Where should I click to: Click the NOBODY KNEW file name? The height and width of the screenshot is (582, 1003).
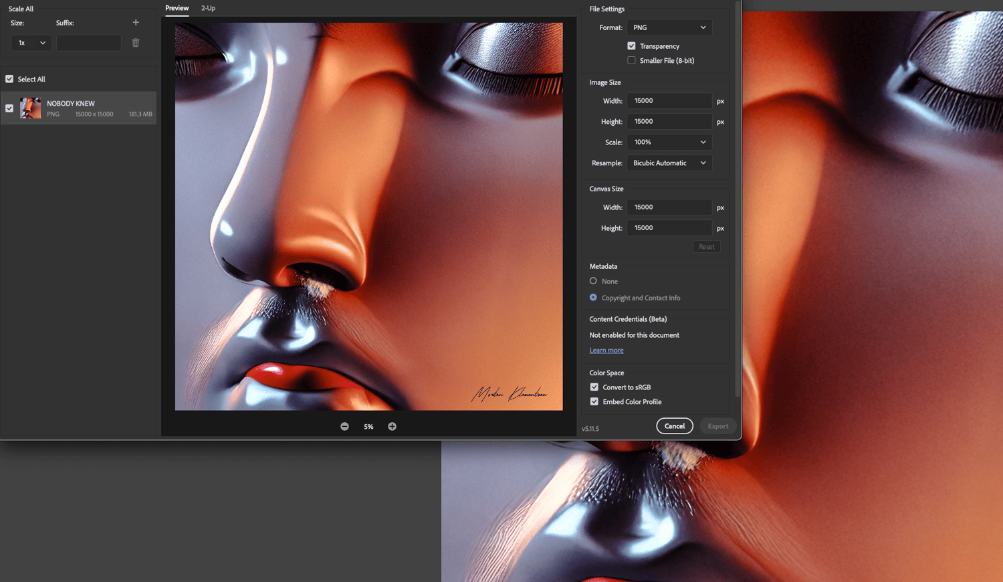tap(71, 104)
